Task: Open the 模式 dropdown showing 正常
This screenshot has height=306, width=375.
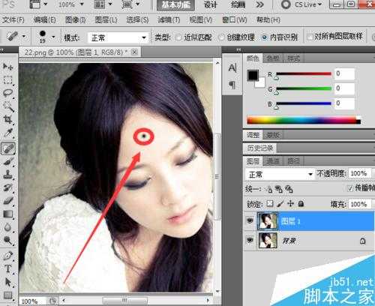Action: click(x=118, y=38)
